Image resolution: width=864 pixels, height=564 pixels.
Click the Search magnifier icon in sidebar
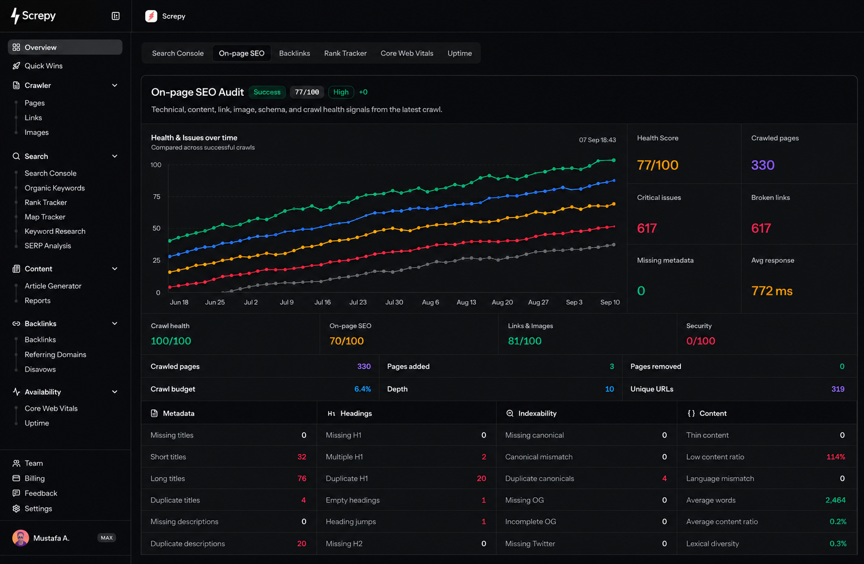point(16,156)
